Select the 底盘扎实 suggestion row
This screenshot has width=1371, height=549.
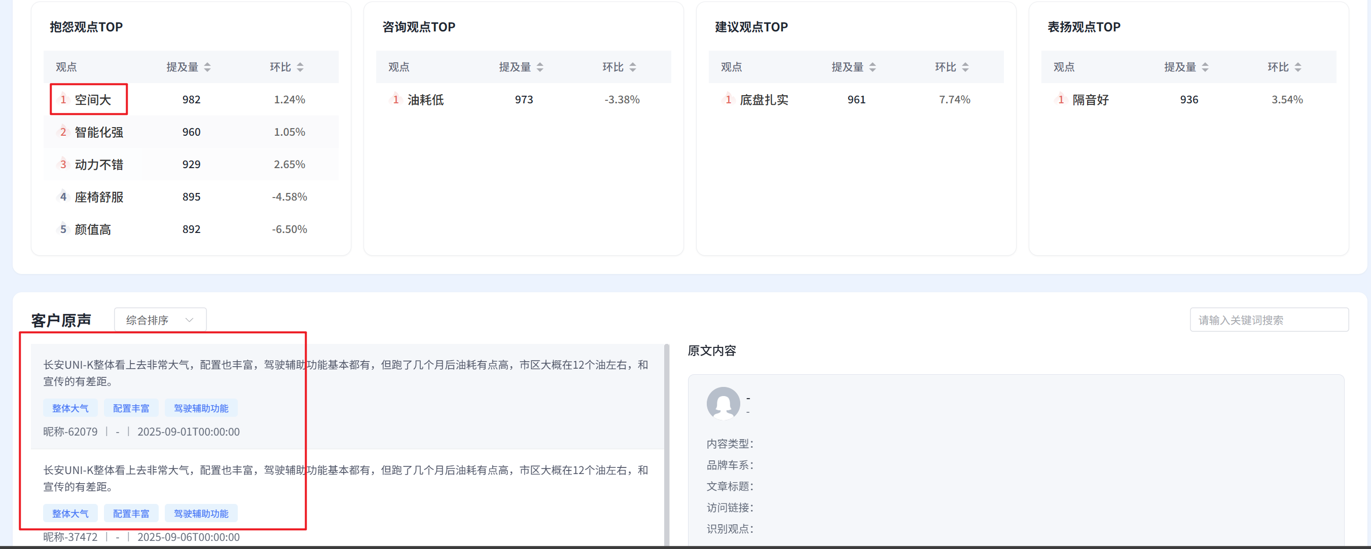[x=856, y=99]
